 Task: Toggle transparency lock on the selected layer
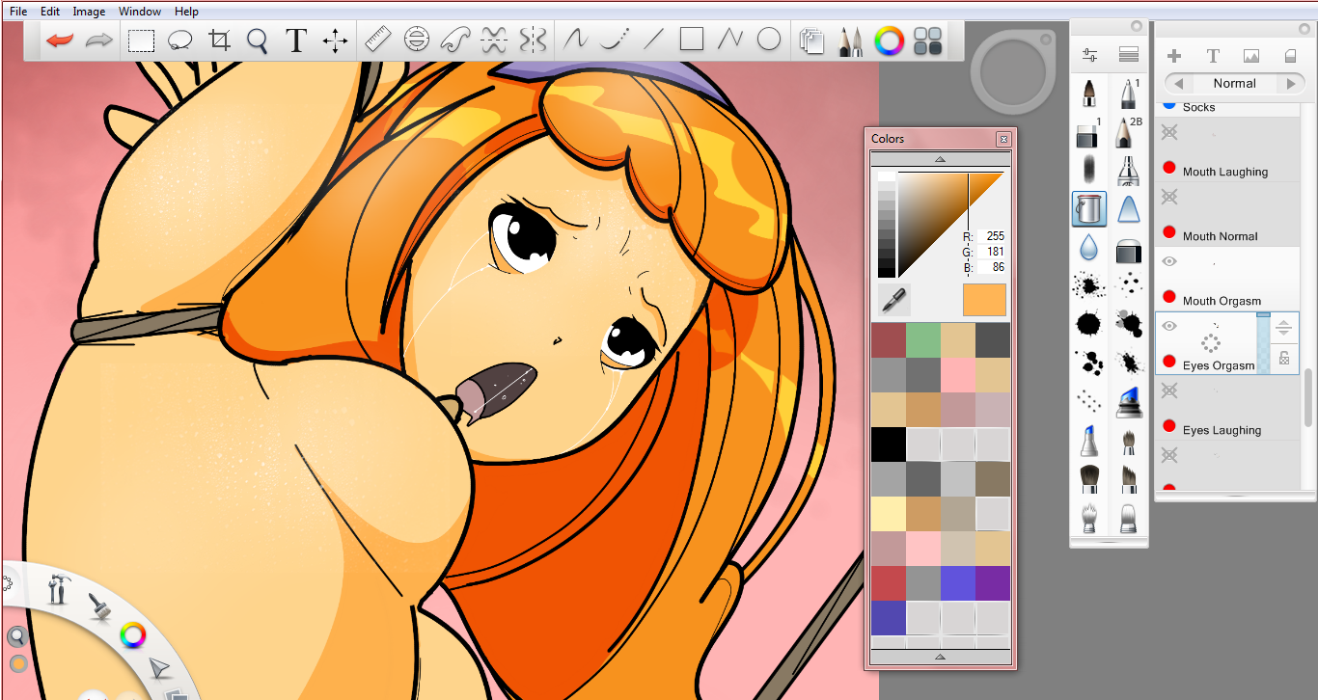[1284, 358]
